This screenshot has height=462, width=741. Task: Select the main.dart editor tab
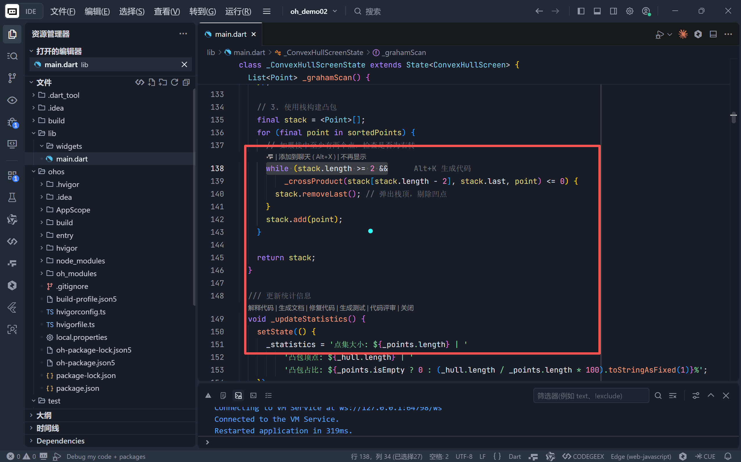coord(230,34)
